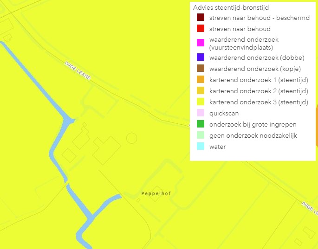318x249 pixels.
Task: Click the yellow 'karterend onderzoek 3' swatch
Action: pos(201,102)
